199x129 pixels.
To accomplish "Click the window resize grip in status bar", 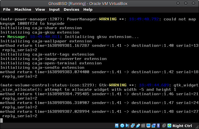I will point(197,127).
